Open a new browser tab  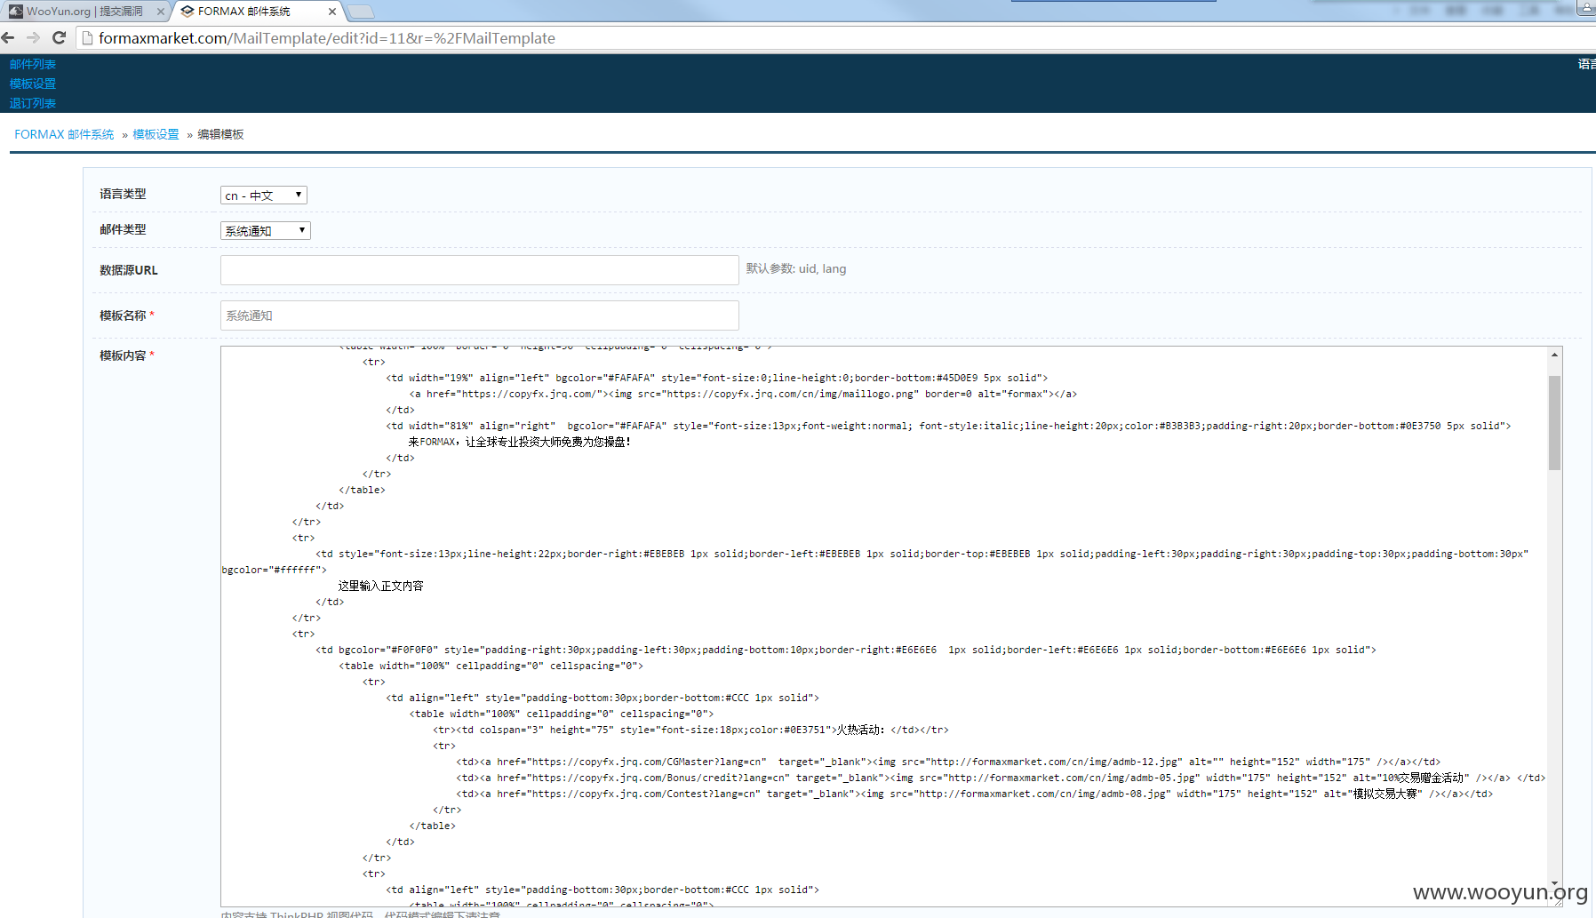[x=360, y=12]
